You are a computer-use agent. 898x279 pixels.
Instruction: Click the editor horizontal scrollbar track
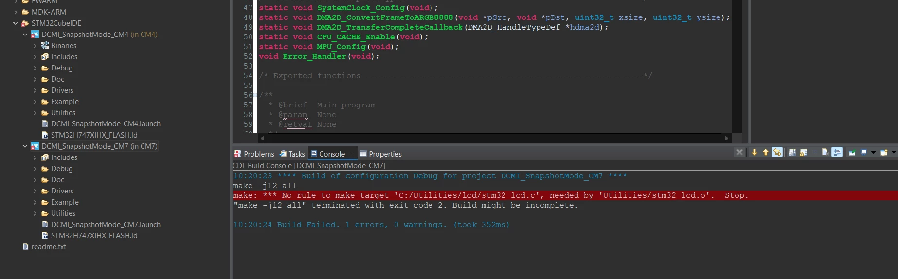coord(494,138)
